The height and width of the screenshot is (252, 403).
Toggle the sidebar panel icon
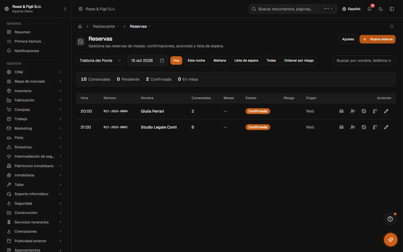(x=392, y=9)
